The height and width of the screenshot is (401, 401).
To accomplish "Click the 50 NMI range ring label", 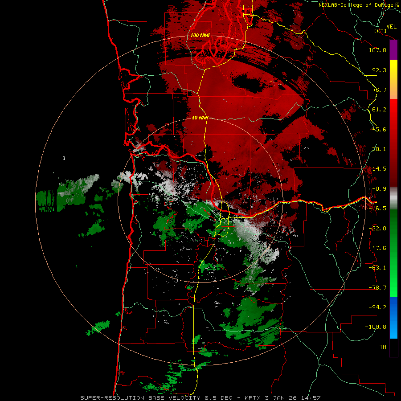I will 200,118.
